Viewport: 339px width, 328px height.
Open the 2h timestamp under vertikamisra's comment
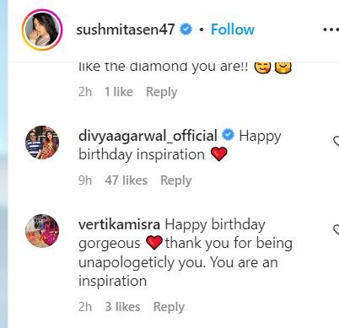coord(85,307)
